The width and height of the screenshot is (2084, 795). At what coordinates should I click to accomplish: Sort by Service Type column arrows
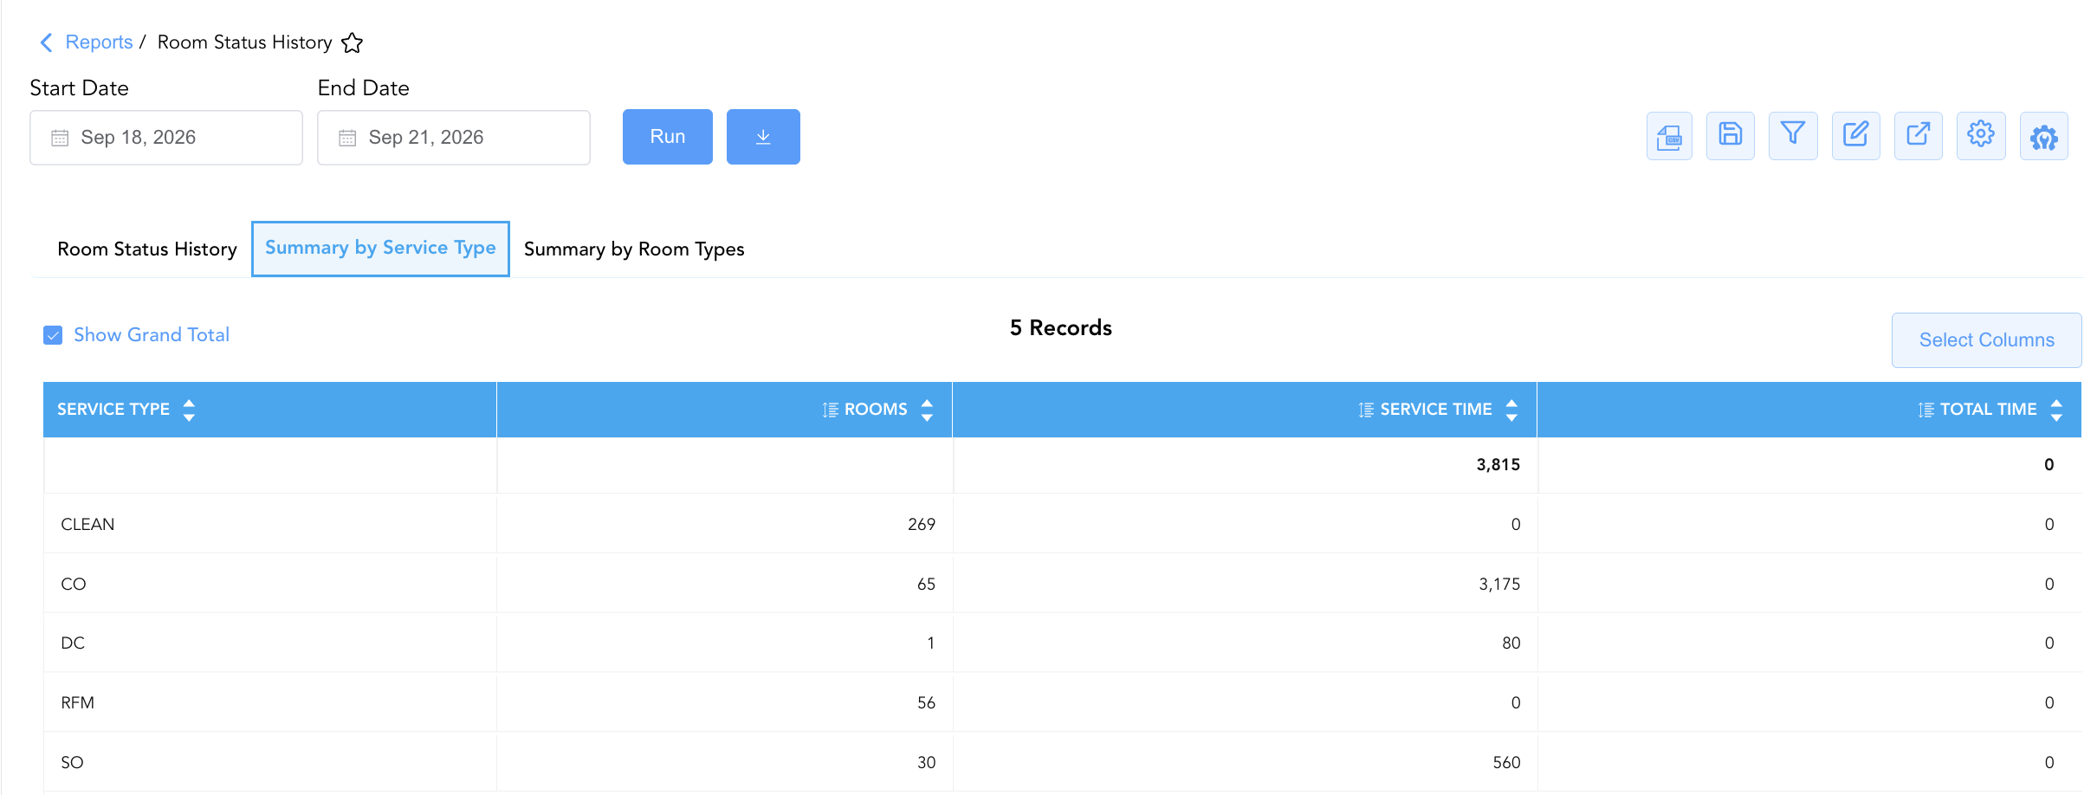(x=190, y=410)
